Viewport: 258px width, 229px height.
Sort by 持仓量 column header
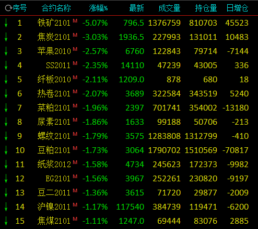(x=206, y=8)
